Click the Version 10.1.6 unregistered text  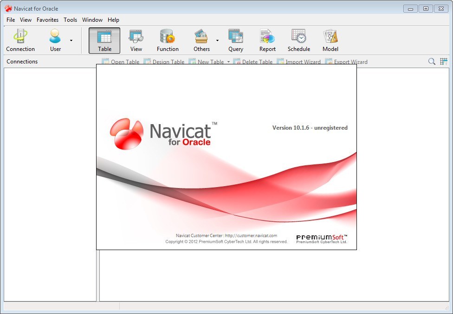click(x=310, y=128)
